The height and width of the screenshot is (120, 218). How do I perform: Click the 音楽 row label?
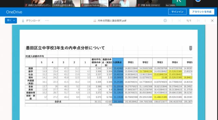(30, 86)
